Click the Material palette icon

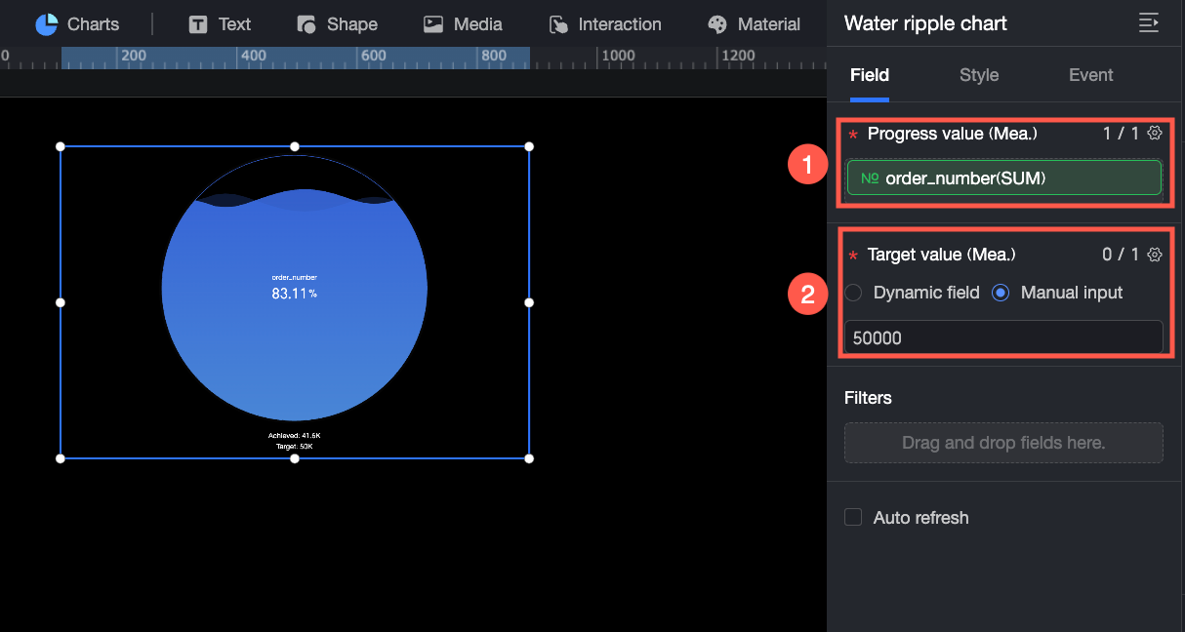point(717,24)
